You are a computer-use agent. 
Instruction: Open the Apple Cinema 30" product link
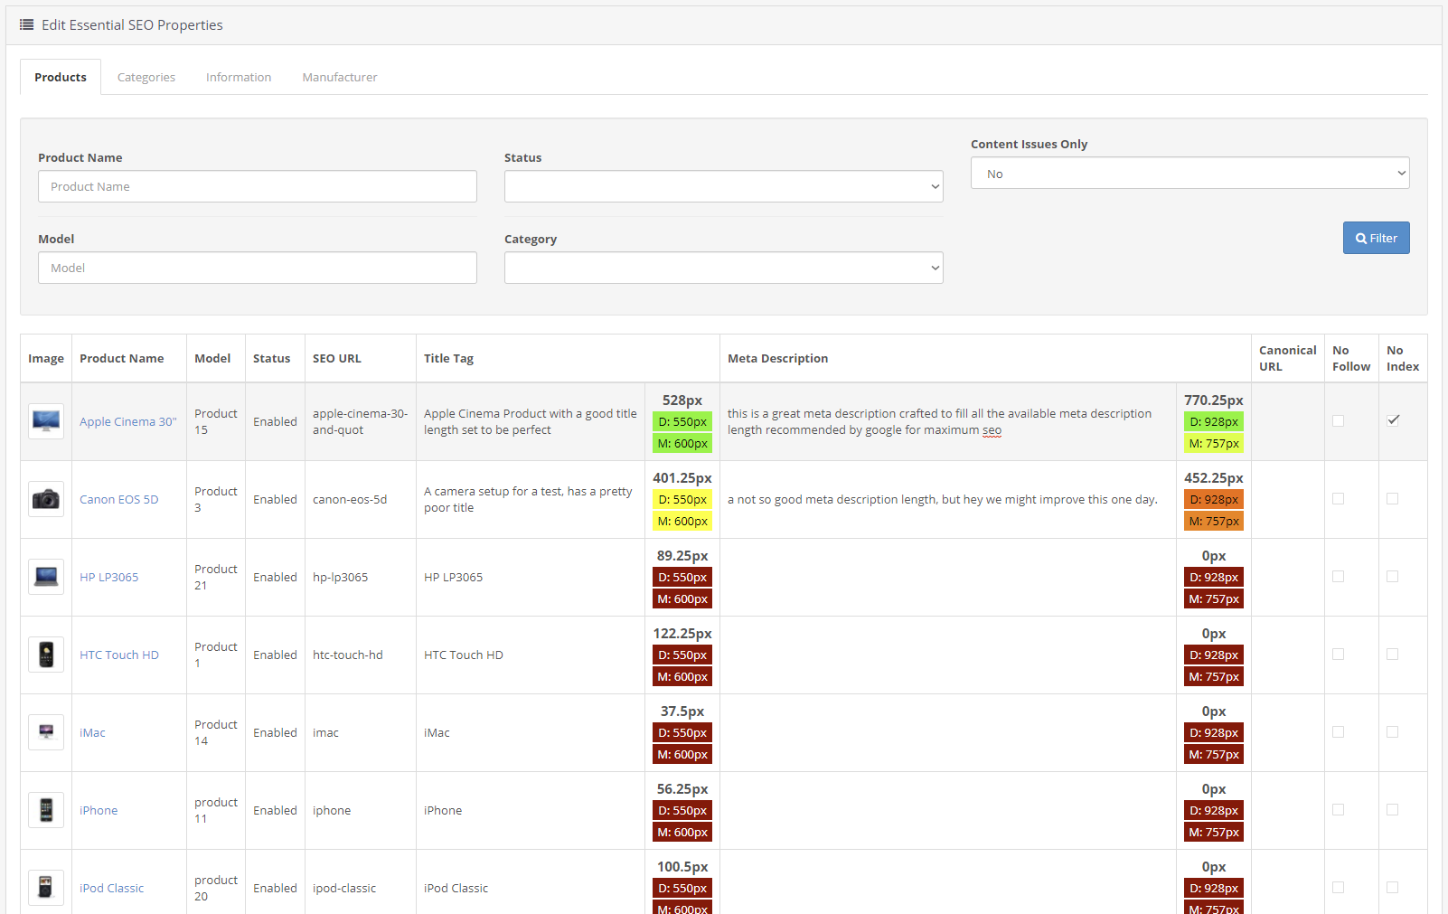(x=128, y=421)
